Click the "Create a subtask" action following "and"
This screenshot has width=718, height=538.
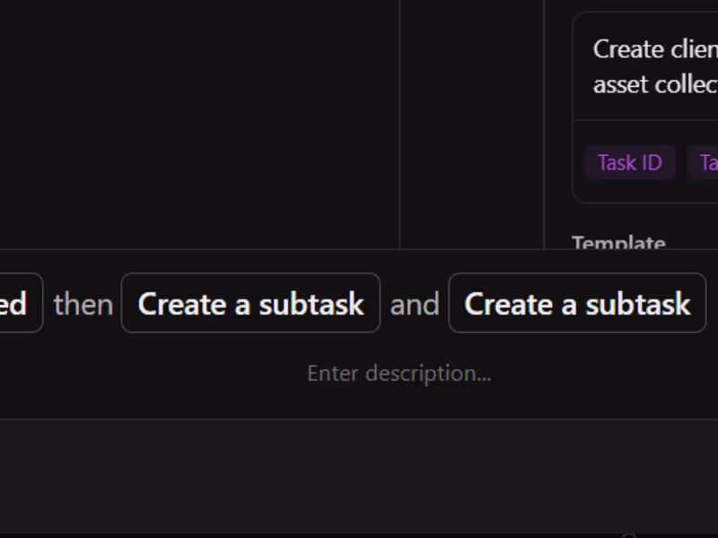pyautogui.click(x=577, y=303)
